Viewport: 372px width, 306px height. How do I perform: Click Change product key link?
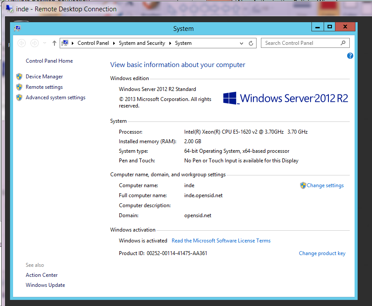322,253
